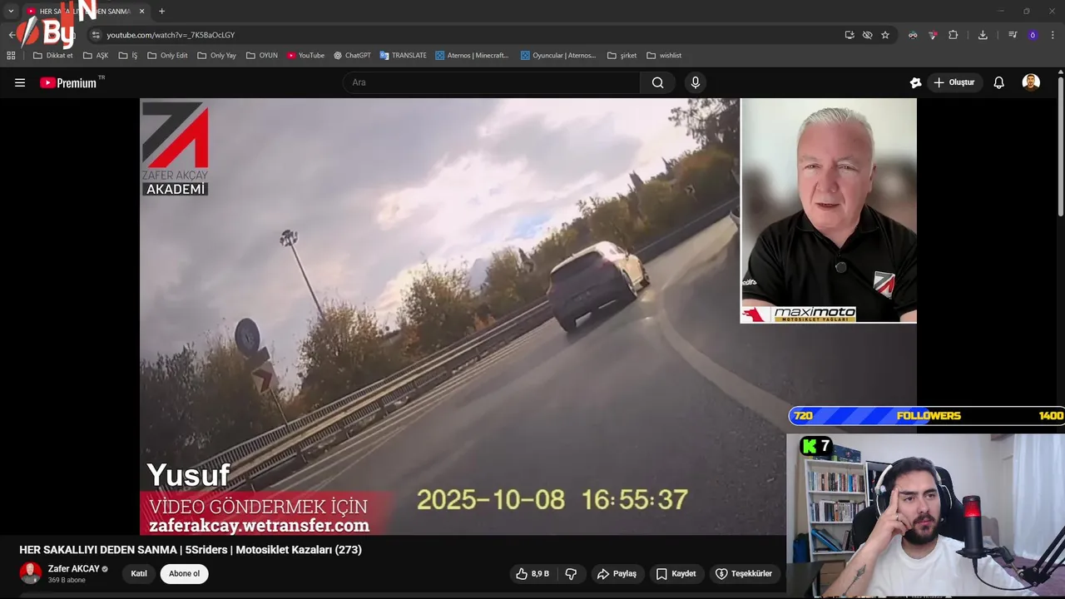Open the ChatGPT bookmark
The width and height of the screenshot is (1065, 599).
(x=352, y=56)
